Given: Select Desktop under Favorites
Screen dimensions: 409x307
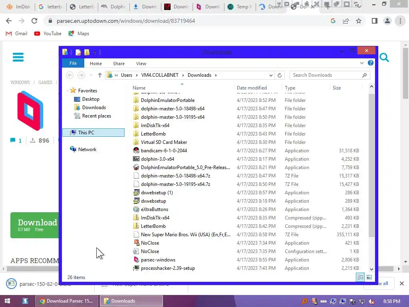Looking at the screenshot, I should click(91, 99).
